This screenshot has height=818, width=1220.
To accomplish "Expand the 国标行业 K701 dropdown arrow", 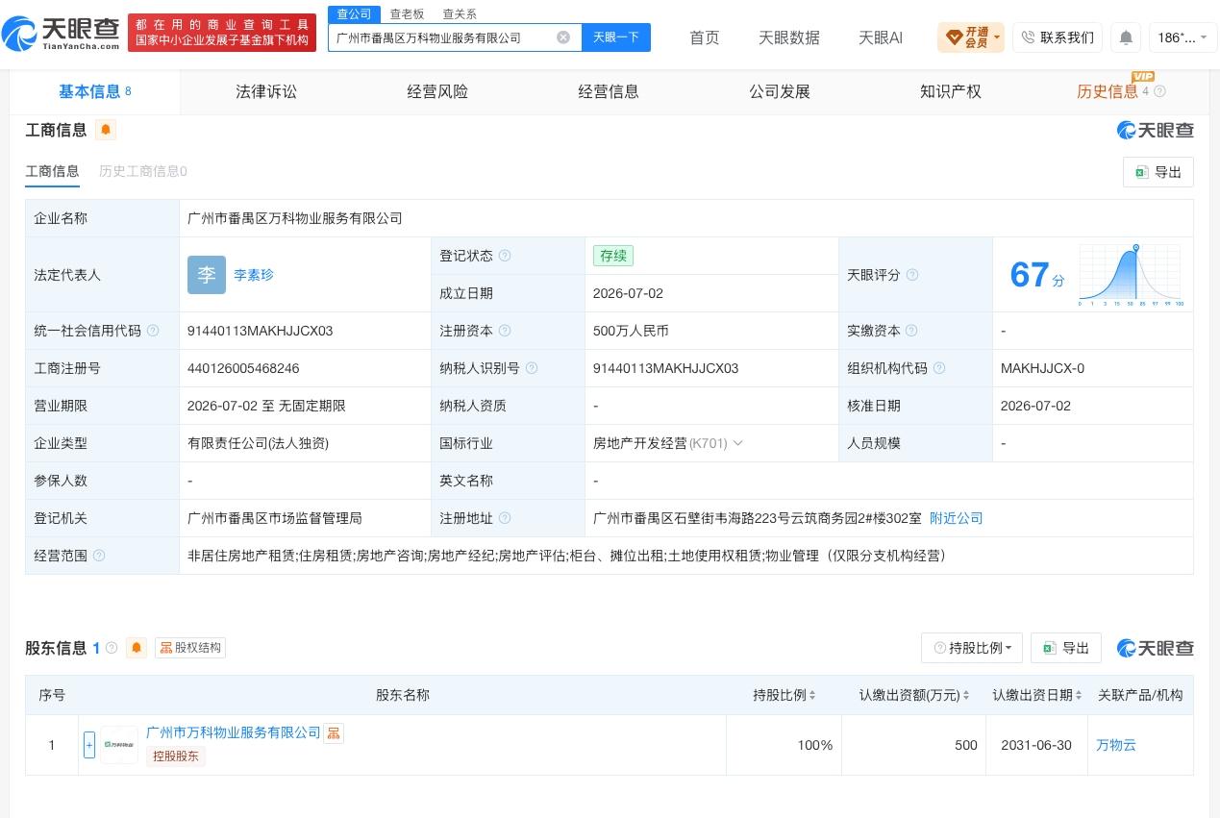I will pos(738,443).
